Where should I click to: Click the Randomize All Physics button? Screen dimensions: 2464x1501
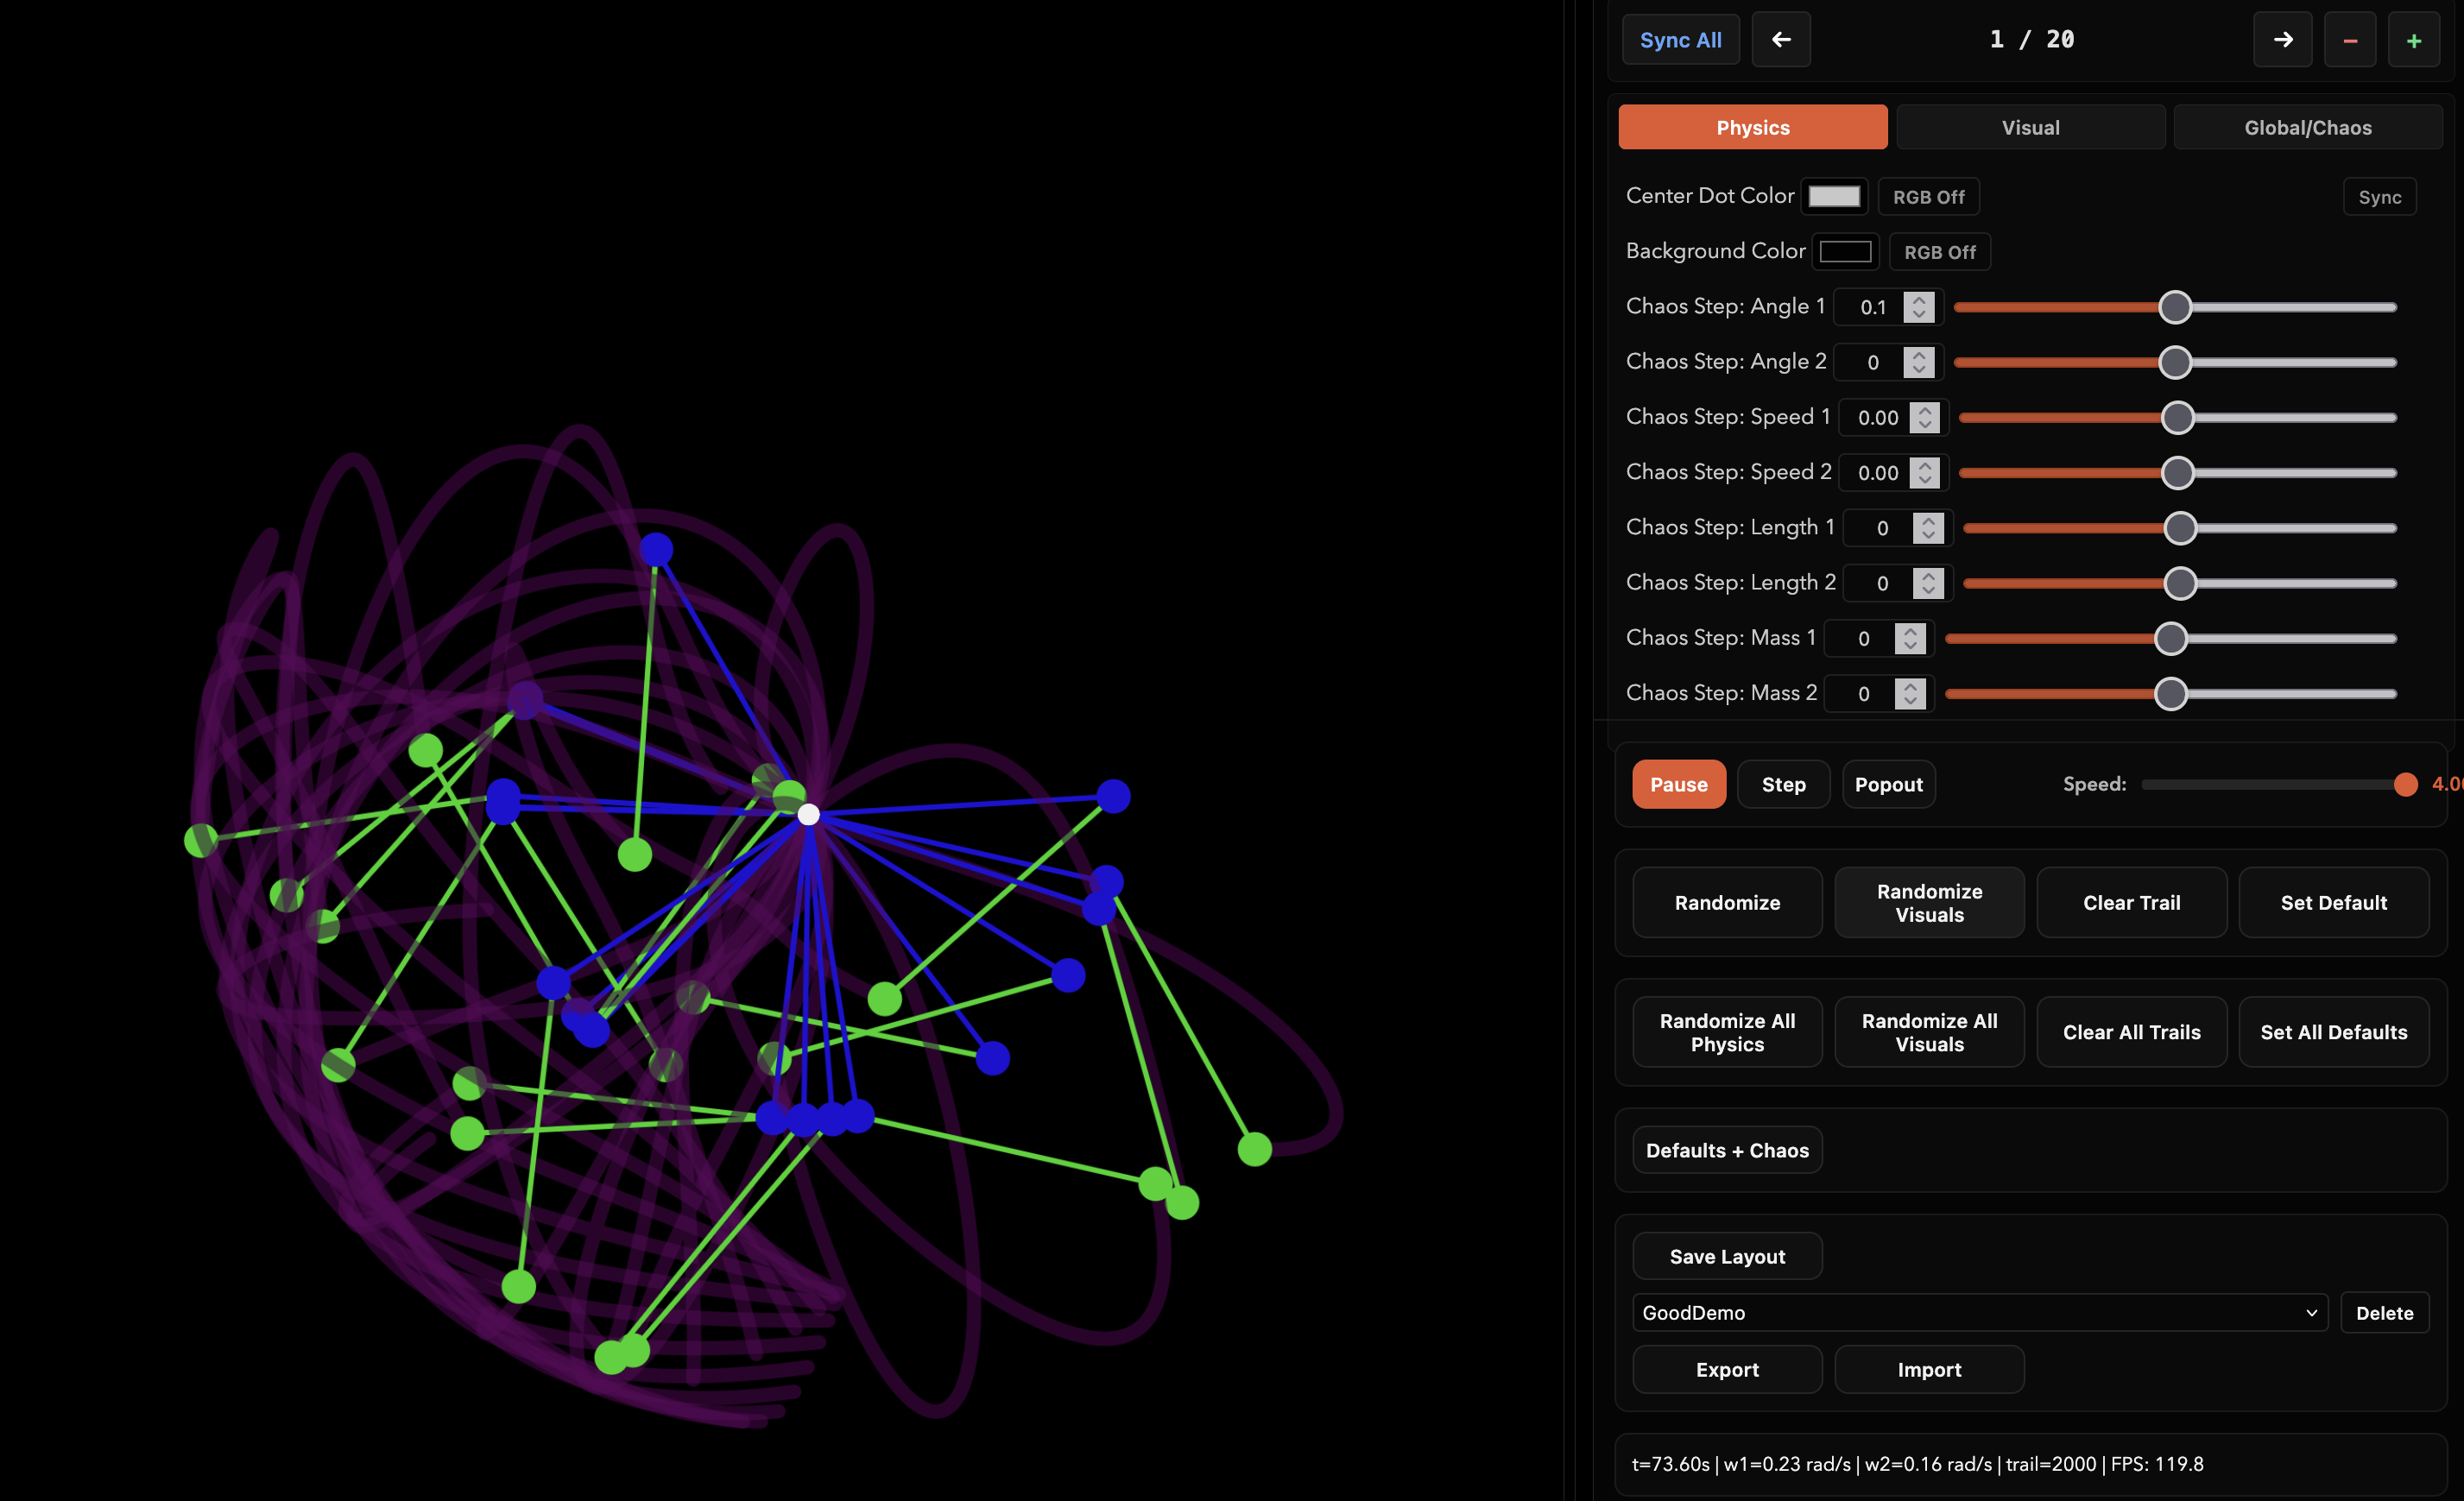click(1727, 1032)
